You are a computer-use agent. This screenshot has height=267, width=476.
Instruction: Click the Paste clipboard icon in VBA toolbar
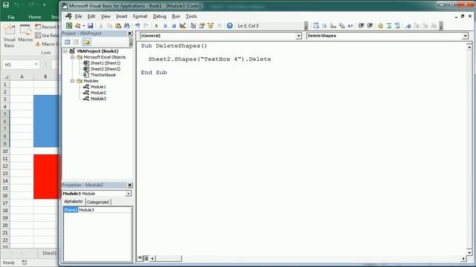(x=118, y=26)
